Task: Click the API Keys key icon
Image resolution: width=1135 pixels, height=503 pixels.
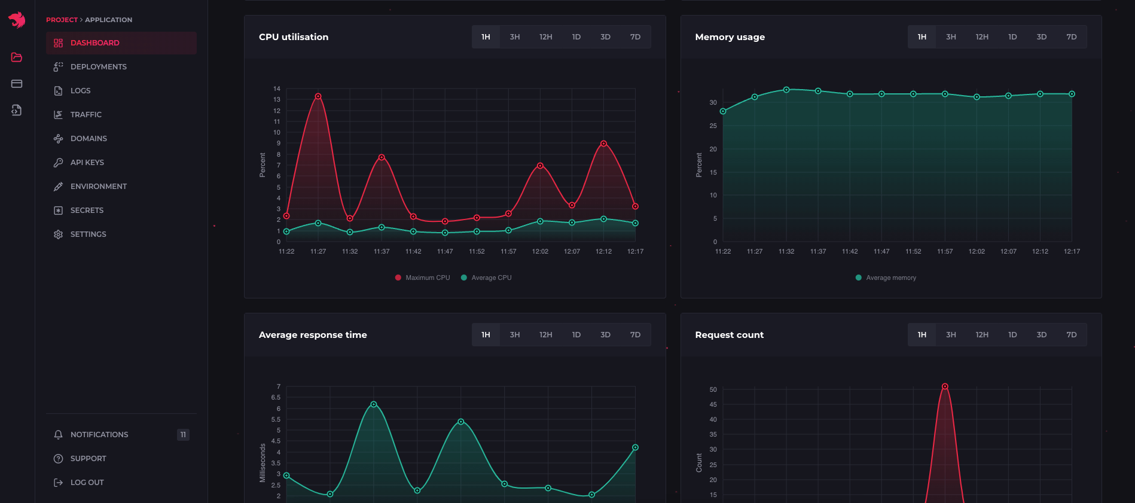Action: (58, 163)
